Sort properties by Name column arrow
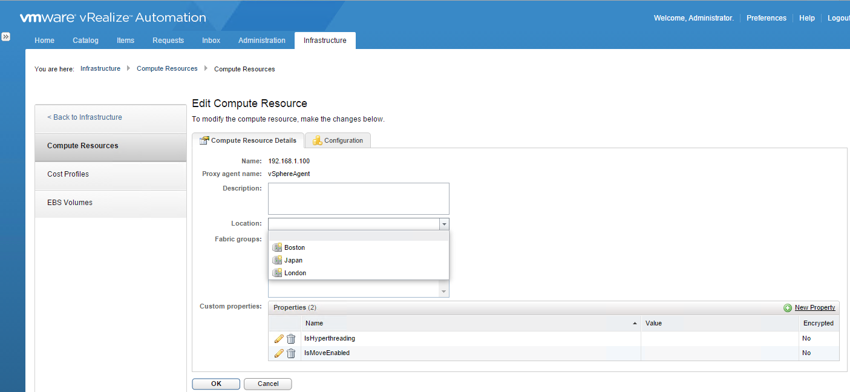Screen dimensions: 850x392 635,324
